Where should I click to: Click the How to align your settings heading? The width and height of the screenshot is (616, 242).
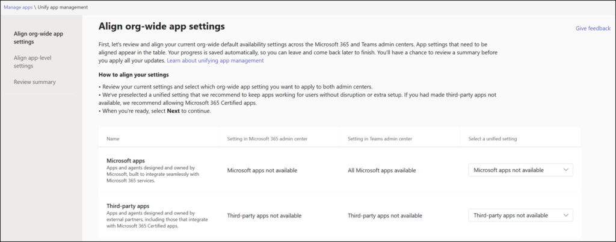click(x=134, y=75)
